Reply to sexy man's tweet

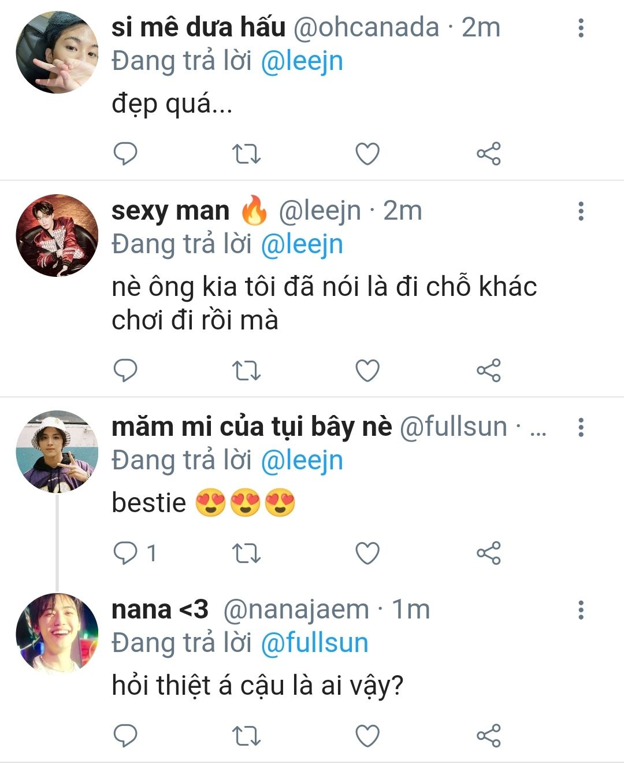125,371
